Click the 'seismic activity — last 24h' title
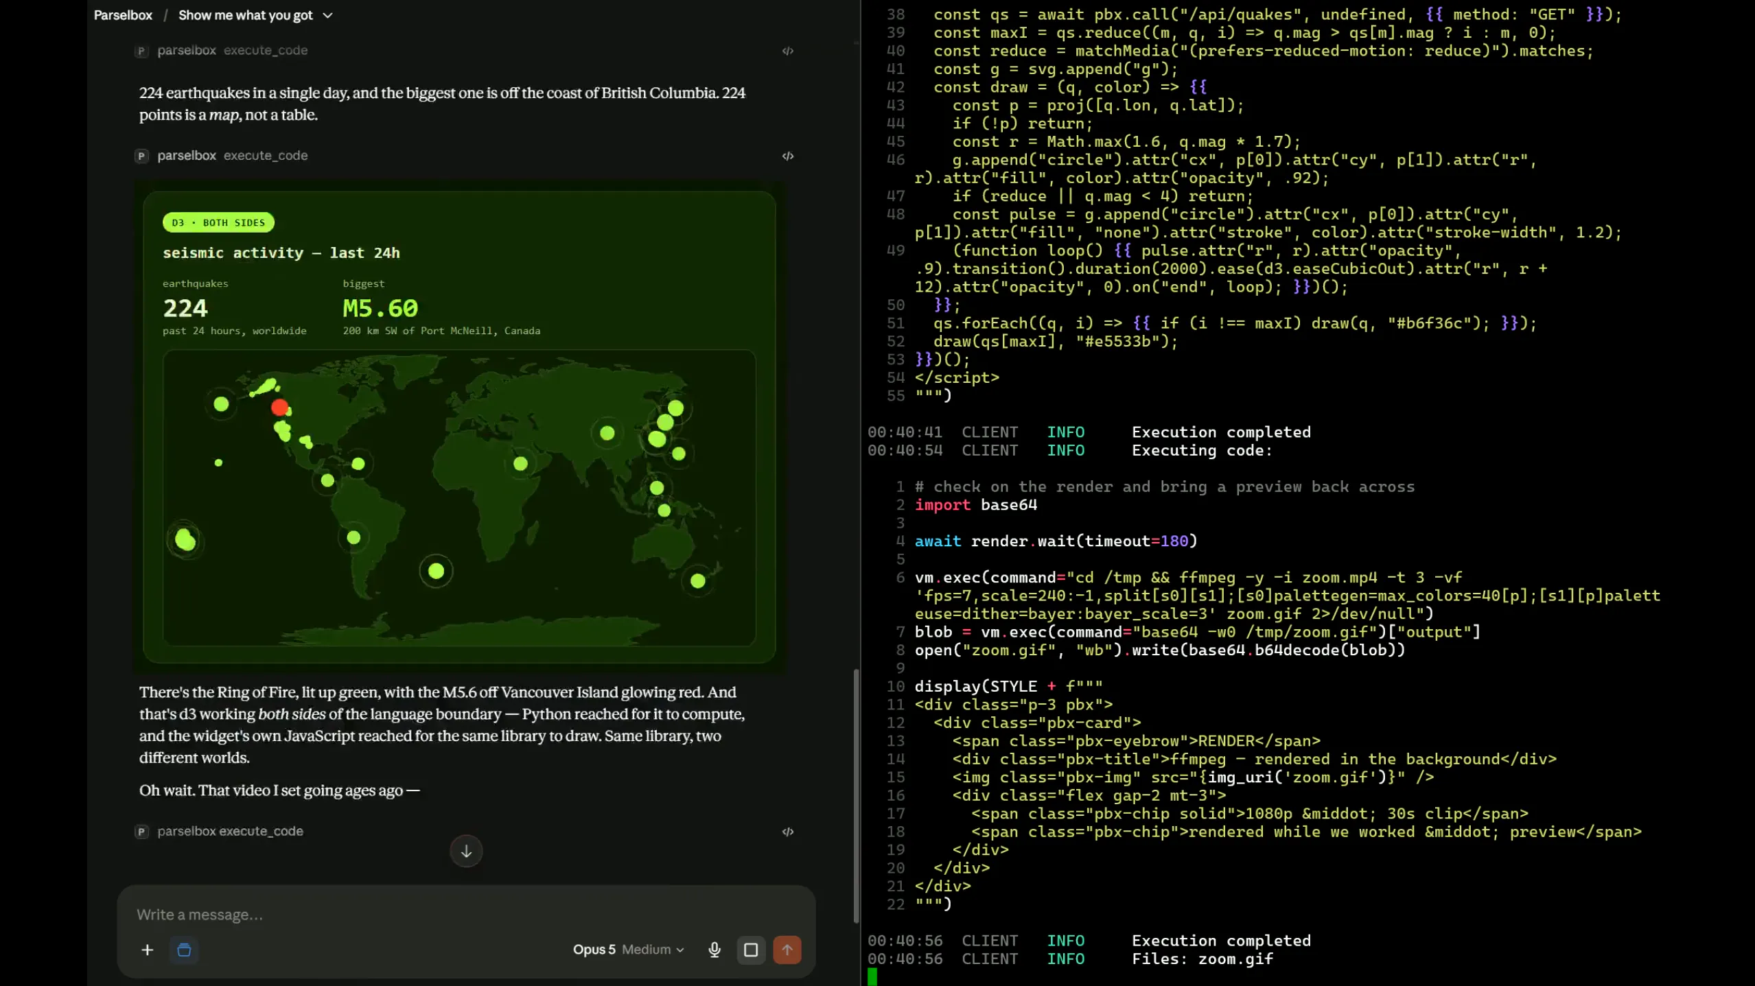Viewport: 1755px width, 986px height. (x=281, y=253)
